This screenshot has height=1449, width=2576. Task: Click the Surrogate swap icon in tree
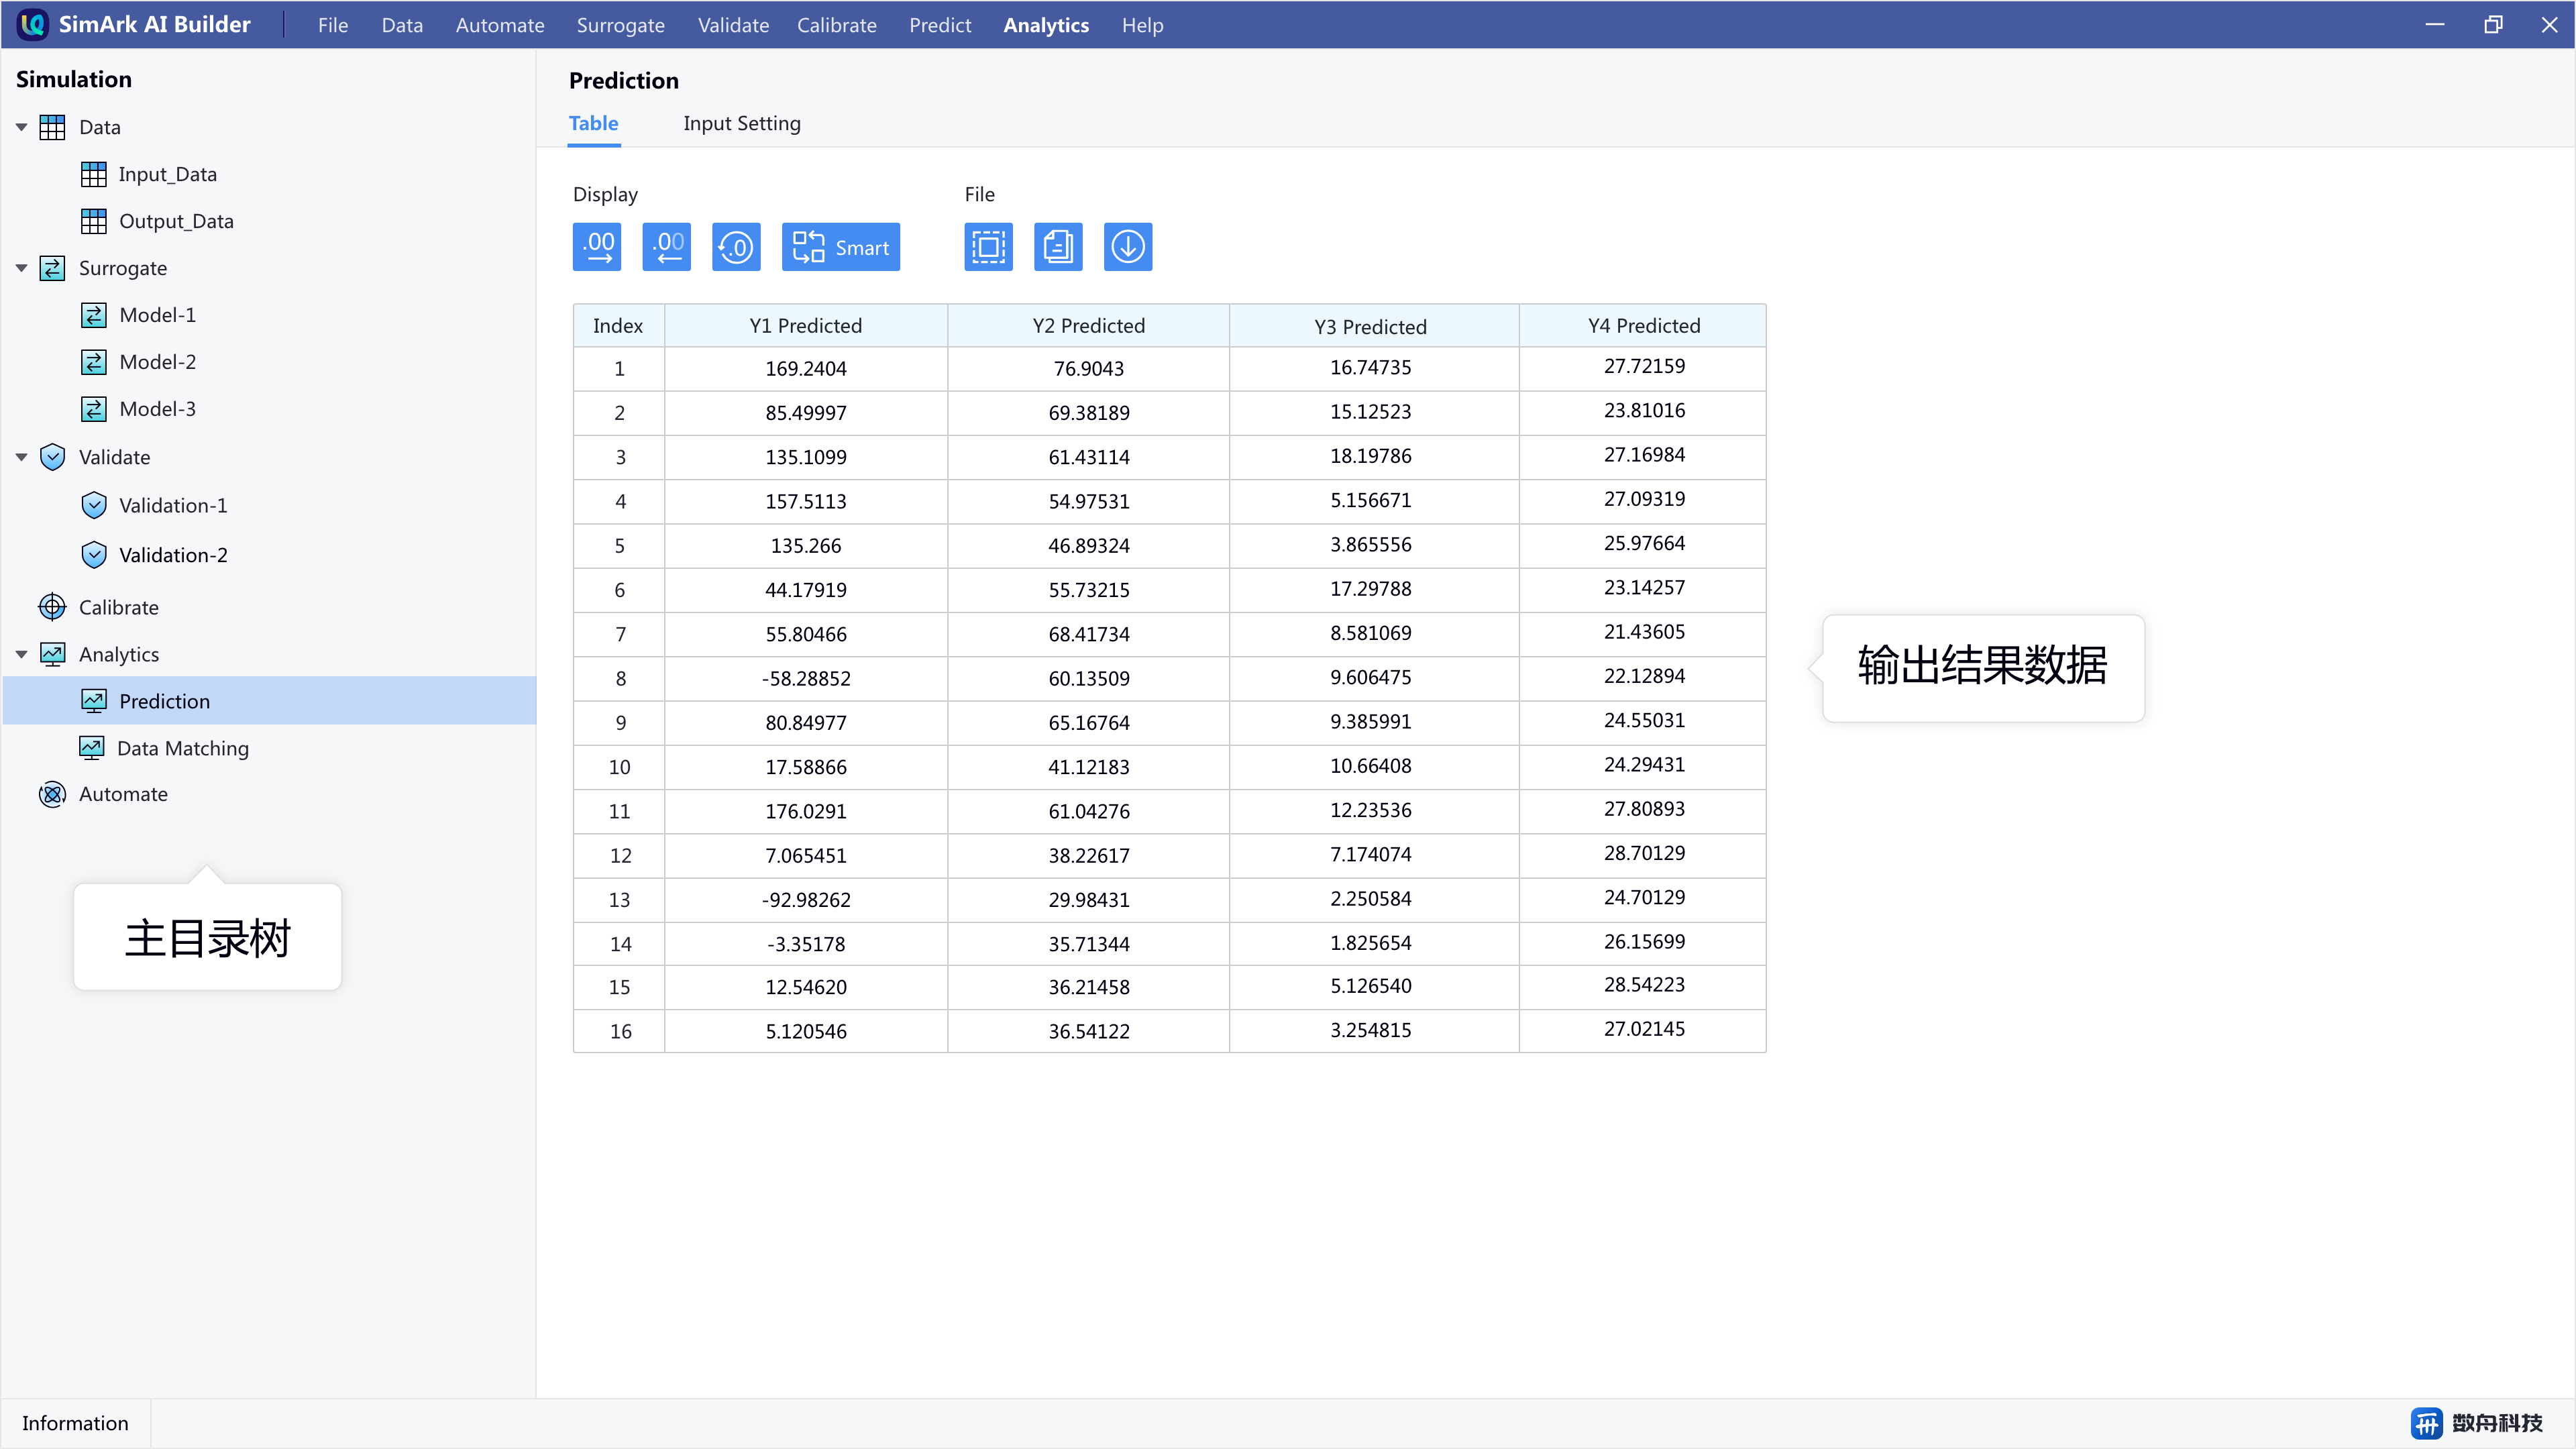52,268
